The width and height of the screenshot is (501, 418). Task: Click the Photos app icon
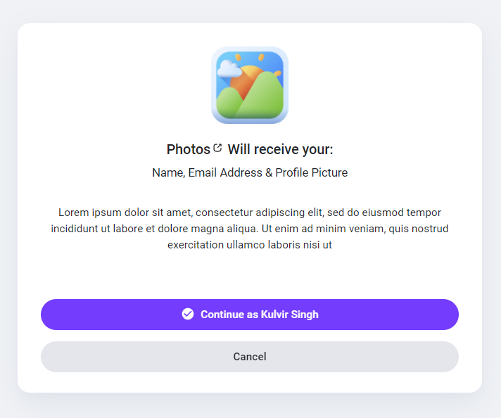[250, 85]
